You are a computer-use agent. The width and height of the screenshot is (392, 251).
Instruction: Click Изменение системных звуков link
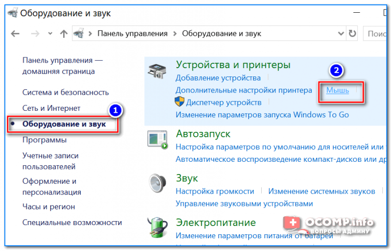(x=321, y=191)
